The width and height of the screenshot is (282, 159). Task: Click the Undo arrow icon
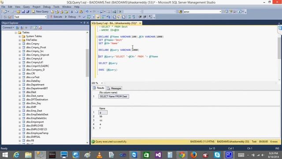[x=87, y=12]
